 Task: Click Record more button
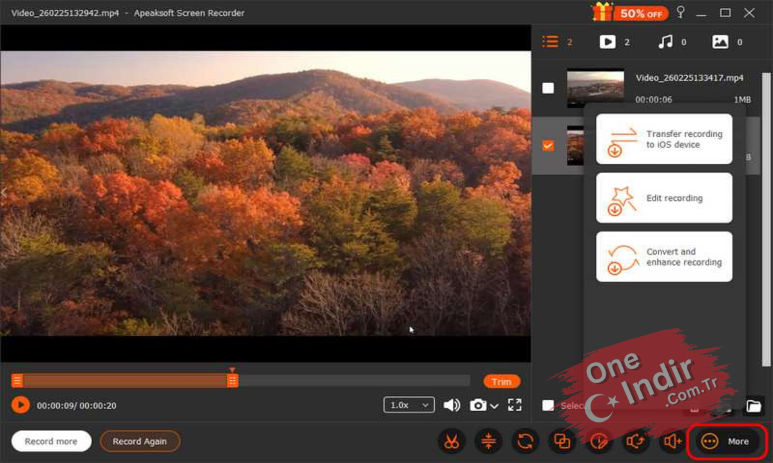tap(51, 441)
